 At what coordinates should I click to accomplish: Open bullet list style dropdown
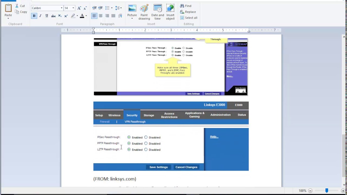(112, 8)
